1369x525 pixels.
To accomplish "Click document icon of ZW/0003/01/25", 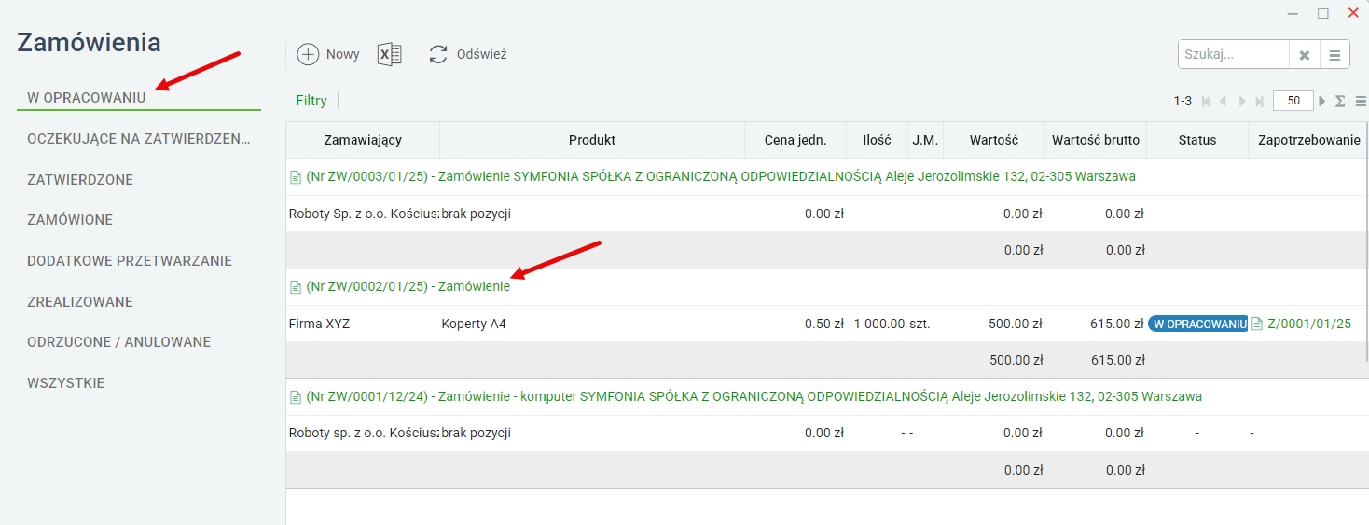I will pyautogui.click(x=296, y=176).
